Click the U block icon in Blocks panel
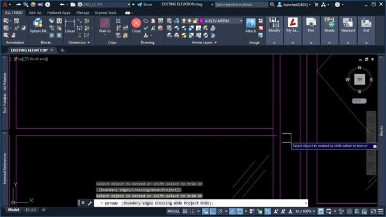386x217 pixels. pyautogui.click(x=59, y=21)
